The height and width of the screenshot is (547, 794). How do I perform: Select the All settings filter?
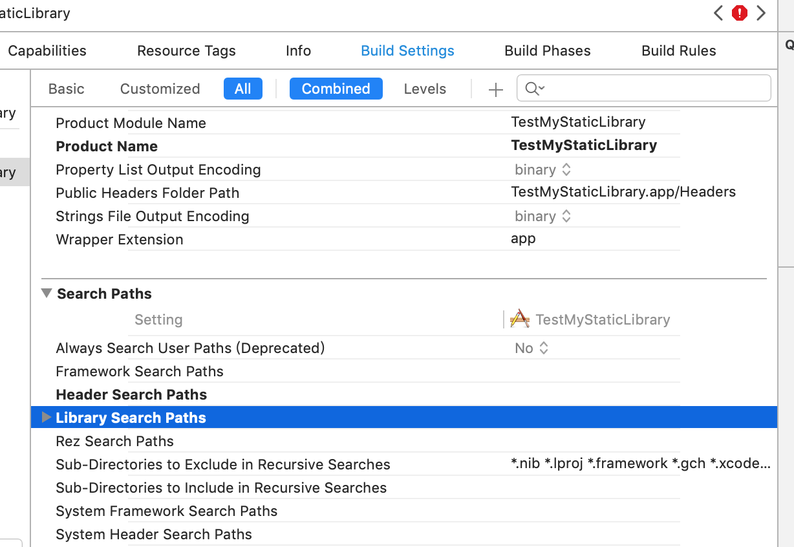[242, 89]
